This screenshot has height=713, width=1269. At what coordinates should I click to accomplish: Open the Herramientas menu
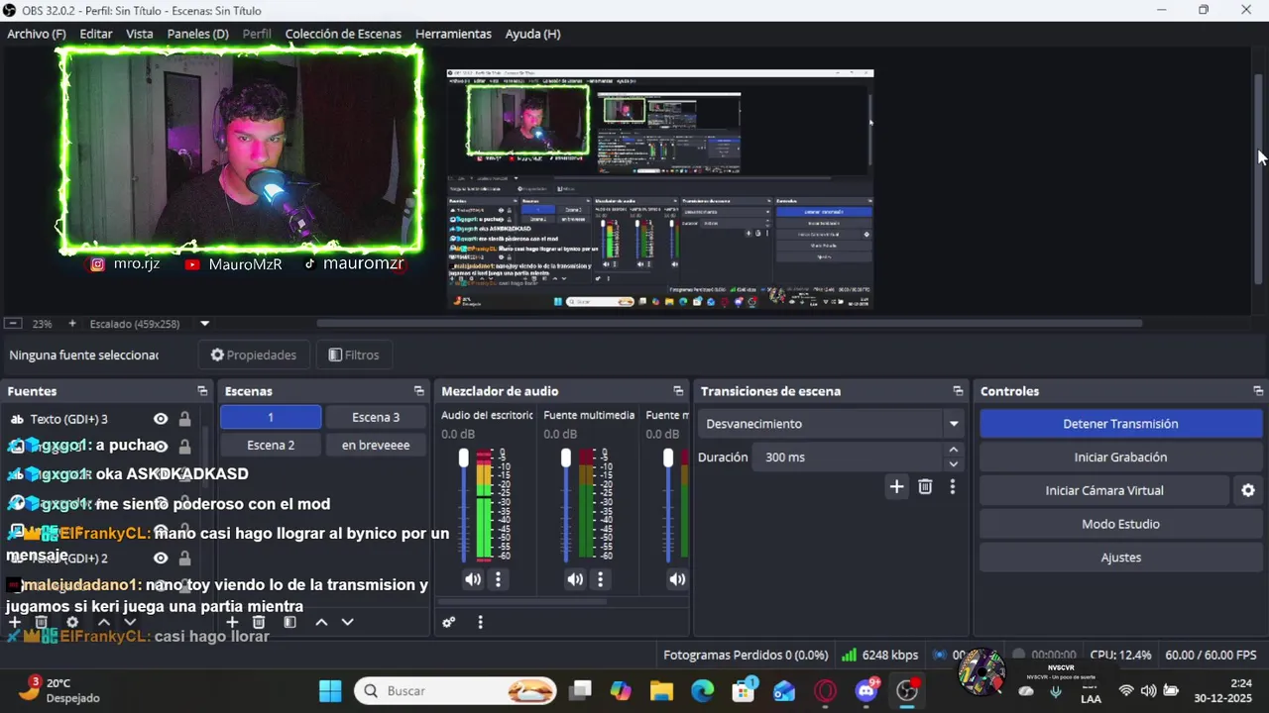(x=453, y=34)
